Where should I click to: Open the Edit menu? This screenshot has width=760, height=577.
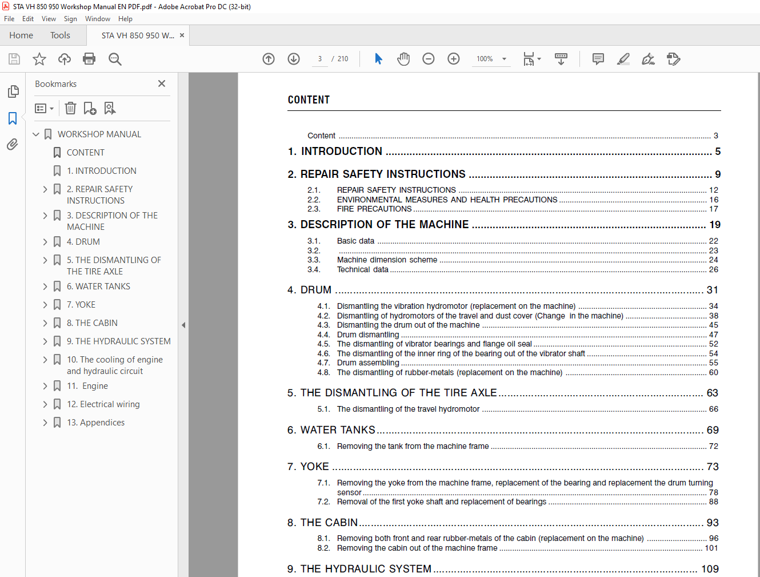point(28,19)
